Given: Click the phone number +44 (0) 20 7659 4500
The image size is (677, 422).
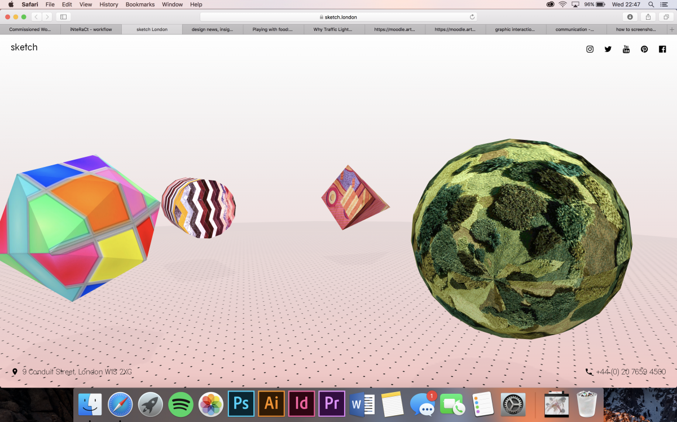Looking at the screenshot, I should pos(630,372).
